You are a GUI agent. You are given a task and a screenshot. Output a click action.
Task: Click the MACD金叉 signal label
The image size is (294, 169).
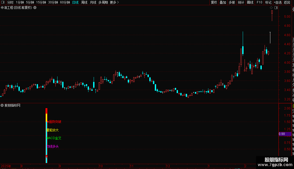[54, 138]
